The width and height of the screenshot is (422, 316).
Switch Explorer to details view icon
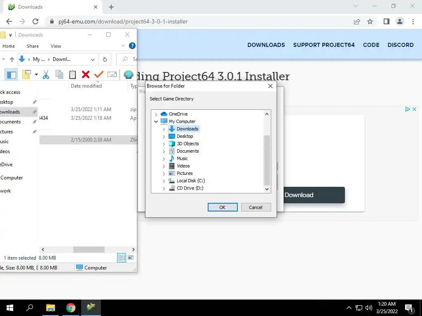point(122,258)
